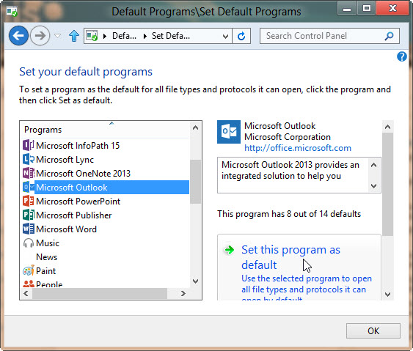Select News in the programs list

point(47,257)
